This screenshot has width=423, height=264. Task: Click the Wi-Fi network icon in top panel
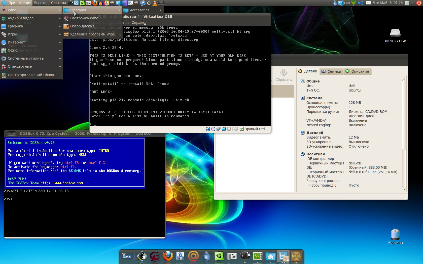point(354,3)
